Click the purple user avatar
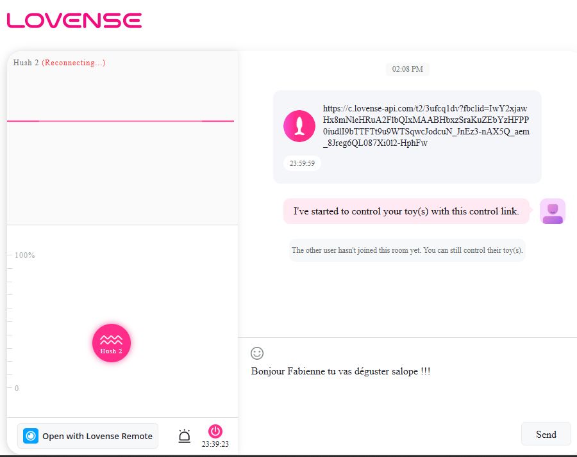The image size is (577, 457). (x=553, y=211)
